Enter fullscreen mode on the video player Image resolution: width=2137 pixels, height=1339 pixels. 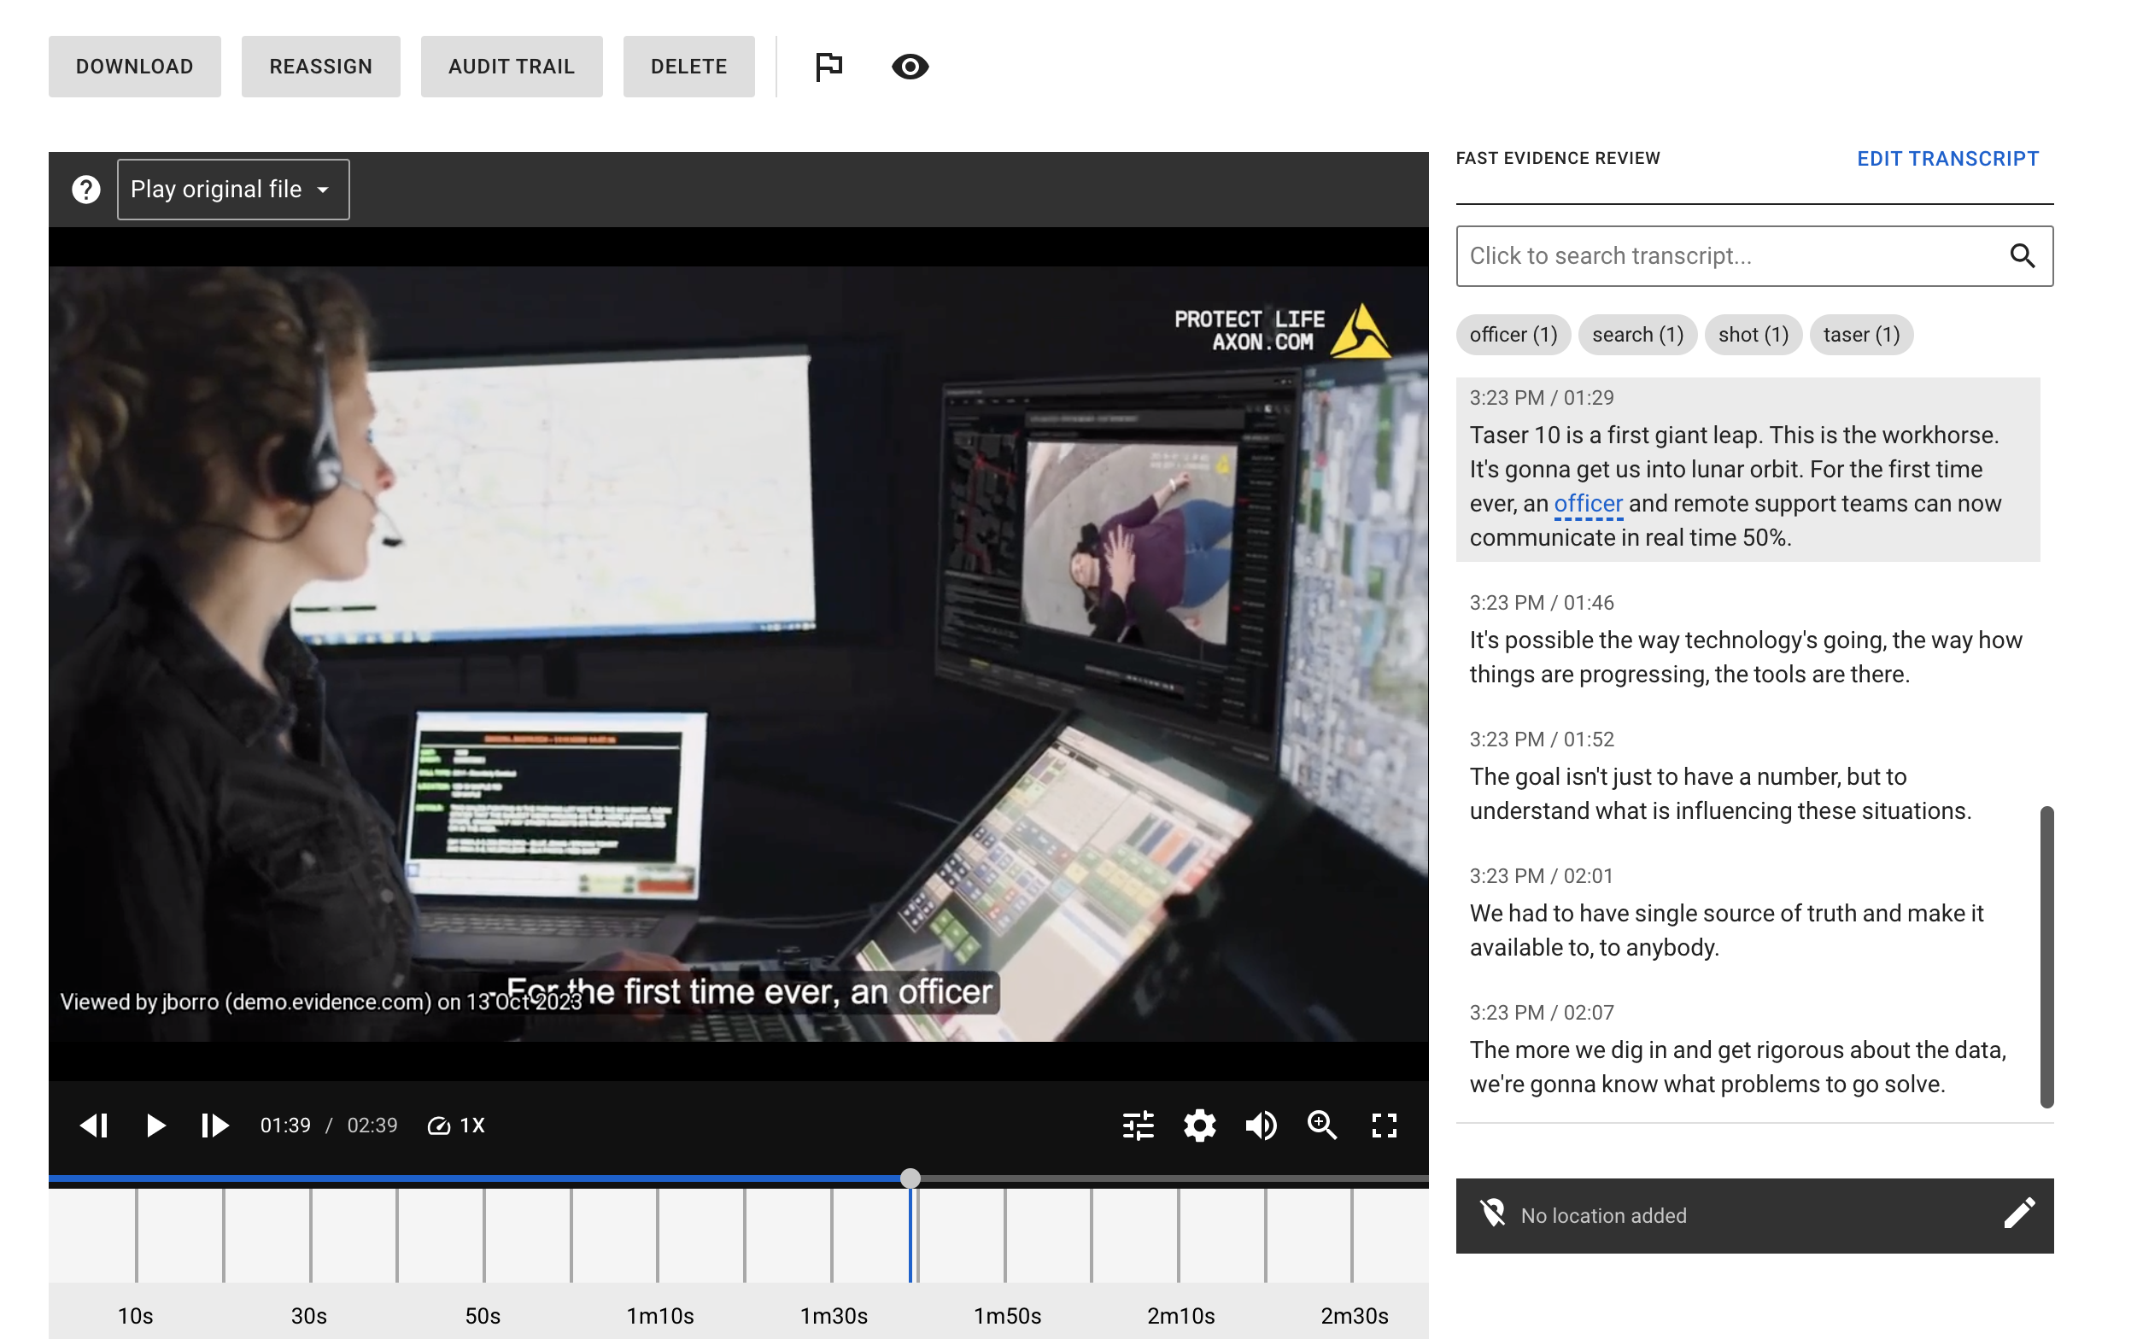[x=1383, y=1126]
